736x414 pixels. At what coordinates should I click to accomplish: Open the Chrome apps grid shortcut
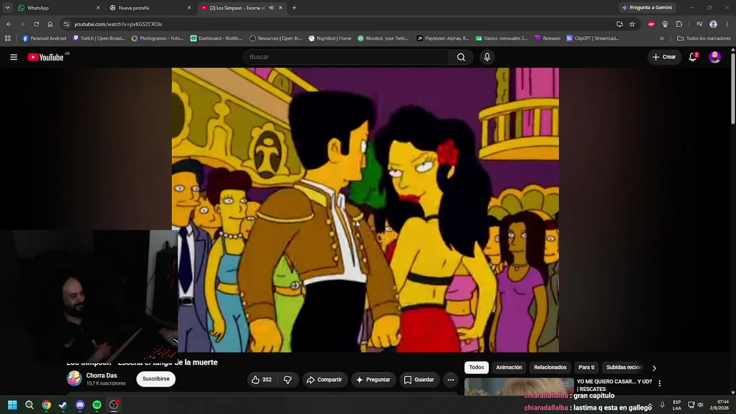pos(7,39)
